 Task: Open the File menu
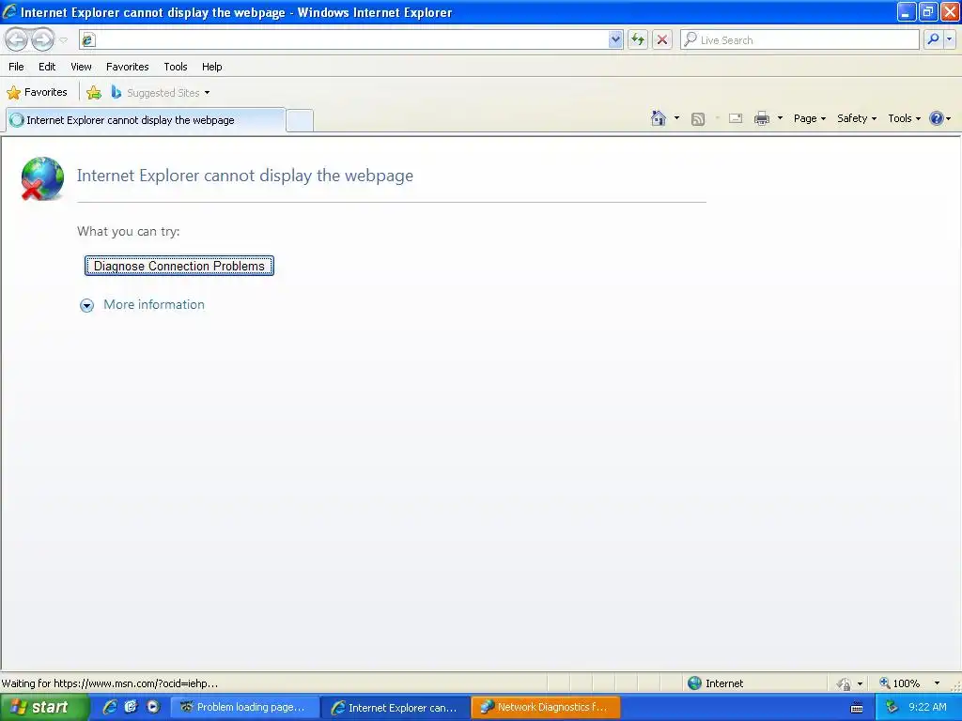click(x=17, y=67)
